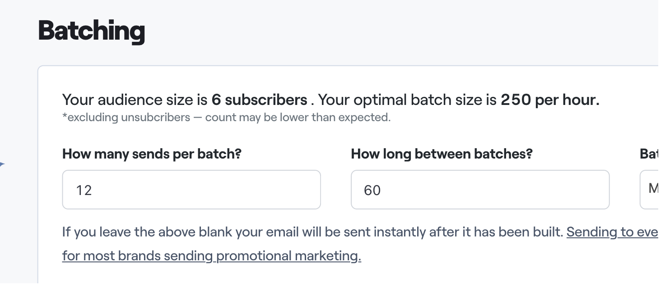
Task: Click the 'Your optimal batch size is' text
Action: [407, 100]
